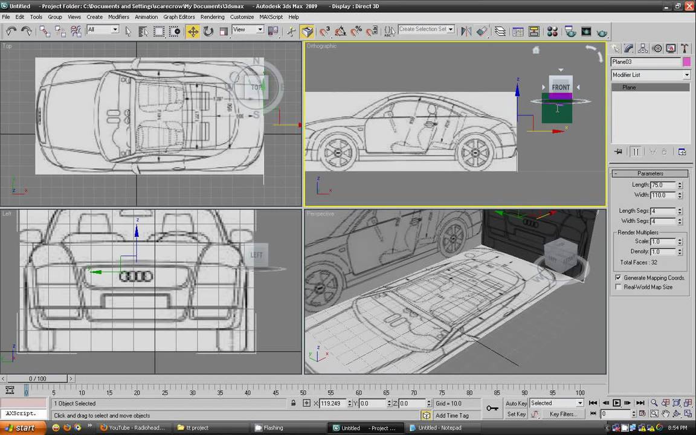Select the Rotate tool
Screen dimensions: 696x435
pos(208,31)
